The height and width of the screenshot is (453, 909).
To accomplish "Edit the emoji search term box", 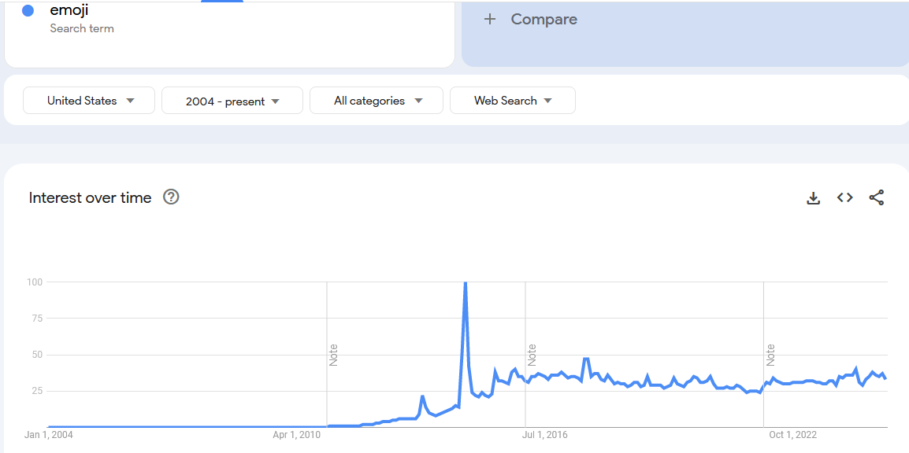I will click(x=229, y=34).
